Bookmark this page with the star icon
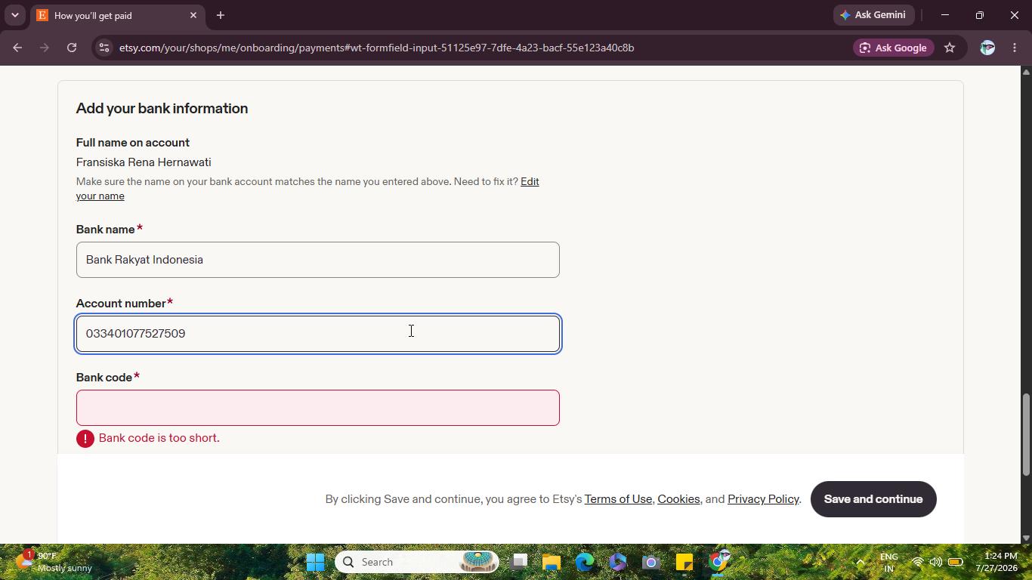Viewport: 1032px width, 580px height. click(950, 48)
